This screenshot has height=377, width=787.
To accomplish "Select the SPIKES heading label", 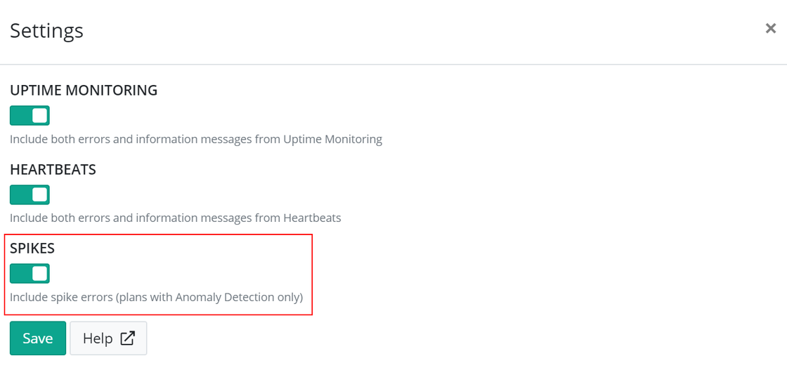I will 32,248.
